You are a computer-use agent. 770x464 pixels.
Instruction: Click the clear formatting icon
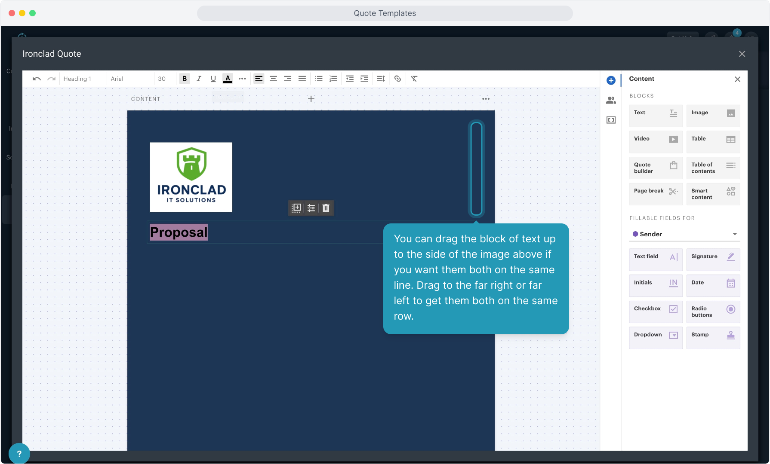click(x=414, y=79)
